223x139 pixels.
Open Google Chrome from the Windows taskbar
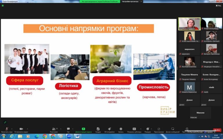45,136
